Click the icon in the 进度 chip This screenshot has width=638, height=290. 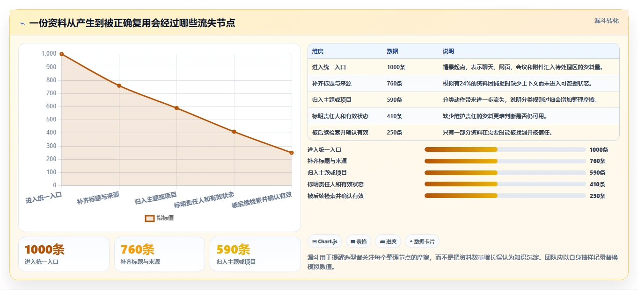point(382,241)
